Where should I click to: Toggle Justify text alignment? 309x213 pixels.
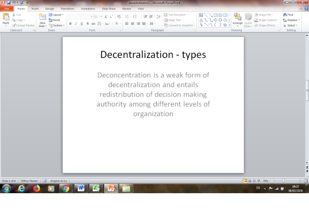click(x=144, y=24)
